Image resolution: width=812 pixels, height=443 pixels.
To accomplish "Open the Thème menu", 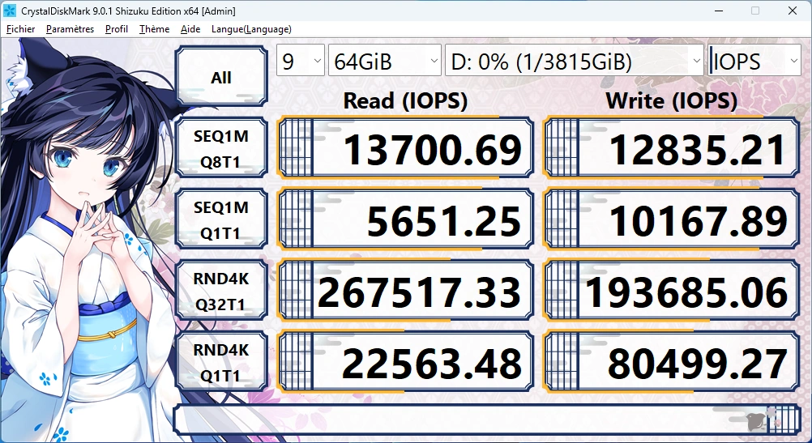I will pos(154,29).
